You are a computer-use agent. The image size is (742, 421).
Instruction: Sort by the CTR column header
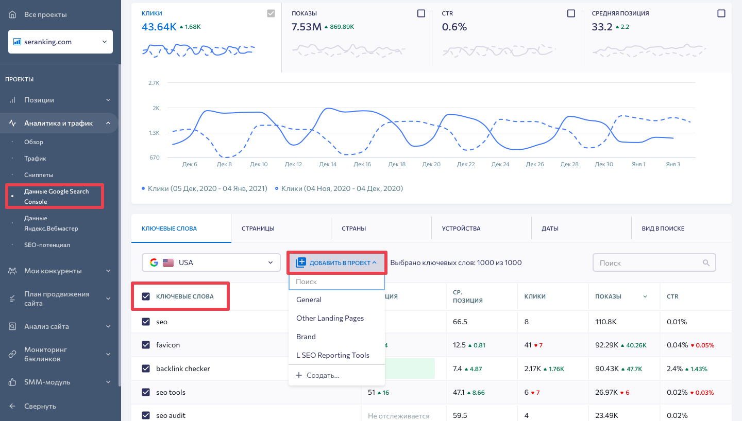[x=672, y=296]
